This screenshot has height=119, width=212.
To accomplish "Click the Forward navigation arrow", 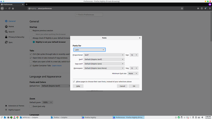I will [6, 8].
